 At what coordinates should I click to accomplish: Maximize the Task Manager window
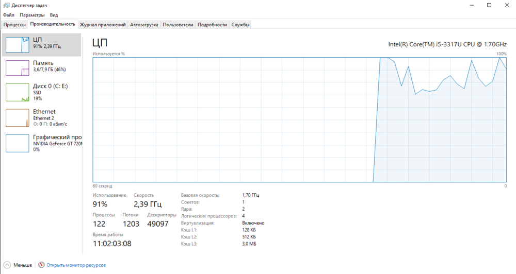pos(489,5)
